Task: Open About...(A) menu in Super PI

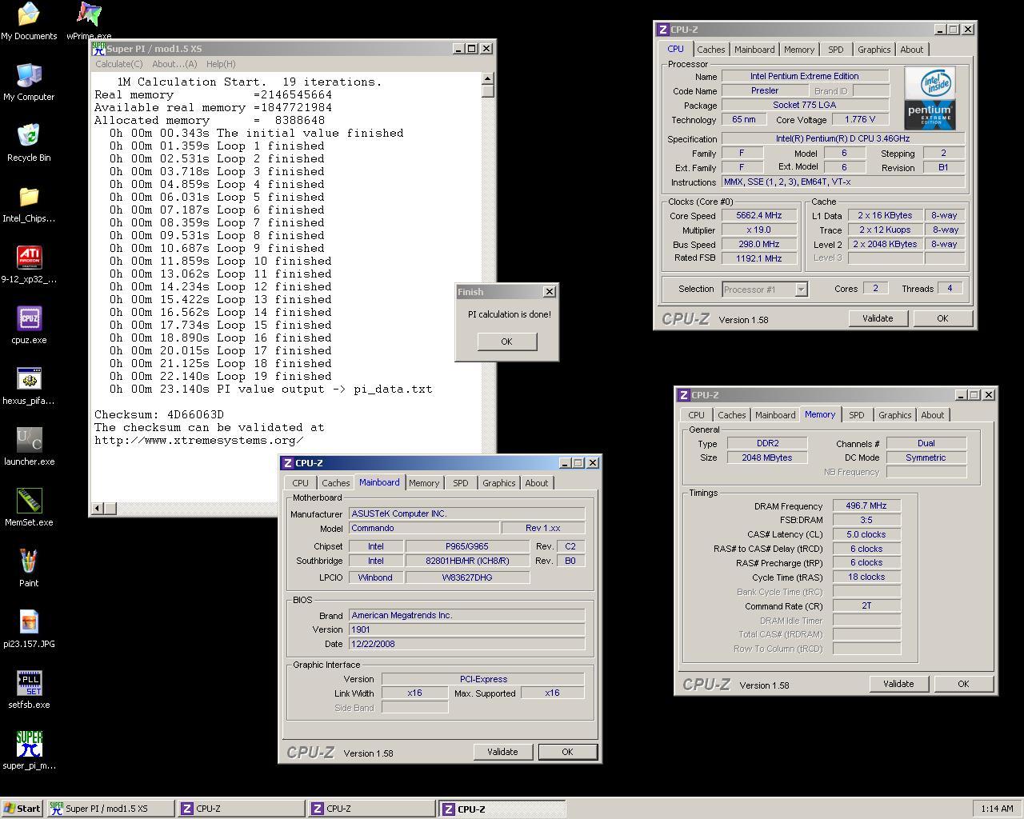Action: coord(174,64)
